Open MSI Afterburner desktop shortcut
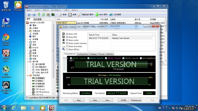The image size is (198, 111). (6, 72)
